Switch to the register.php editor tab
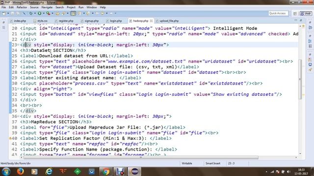The image size is (314, 176). click(64, 21)
